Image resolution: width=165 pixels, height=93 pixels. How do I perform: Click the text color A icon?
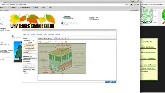(x=53, y=38)
